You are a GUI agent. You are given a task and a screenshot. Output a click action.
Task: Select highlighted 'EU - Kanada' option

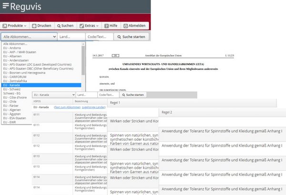point(41,85)
